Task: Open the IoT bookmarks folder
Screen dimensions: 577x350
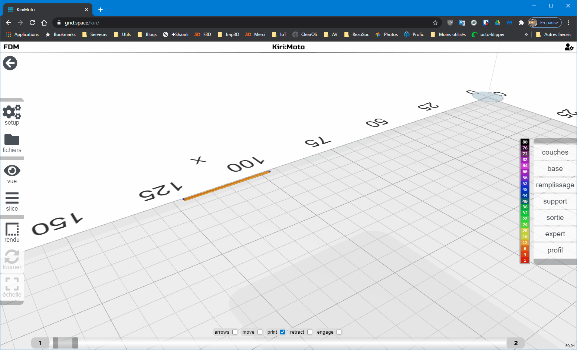Action: click(x=279, y=34)
